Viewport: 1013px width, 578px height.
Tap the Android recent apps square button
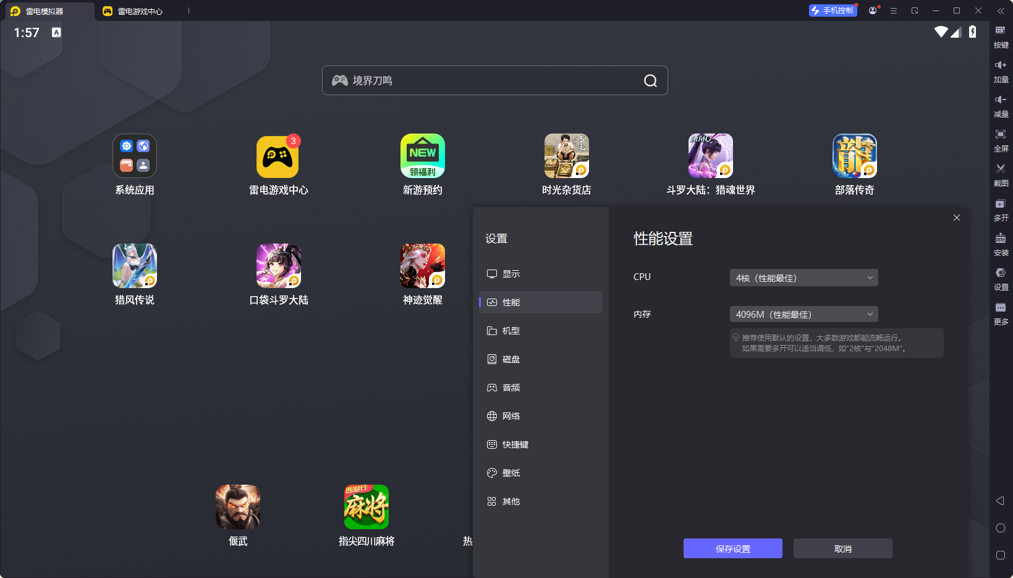[1001, 555]
